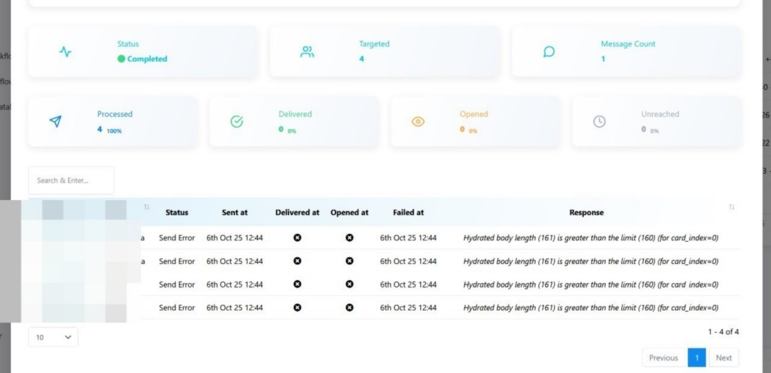Screen dimensions: 771x373
Task: Click the Message Count chat bubble icon
Action: pyautogui.click(x=549, y=52)
